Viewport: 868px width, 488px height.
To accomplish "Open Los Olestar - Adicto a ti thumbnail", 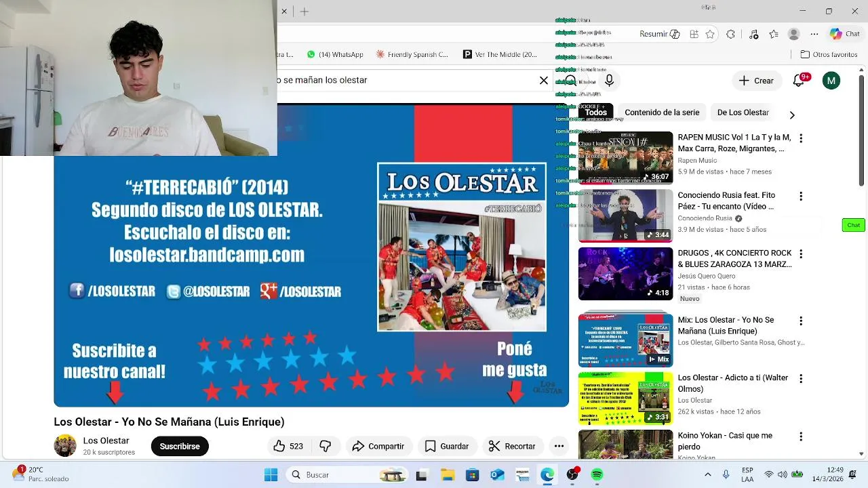I will 625,399.
